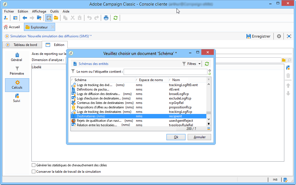Click the open folder toolbar icon
This screenshot has height=185, width=296.
56,18
